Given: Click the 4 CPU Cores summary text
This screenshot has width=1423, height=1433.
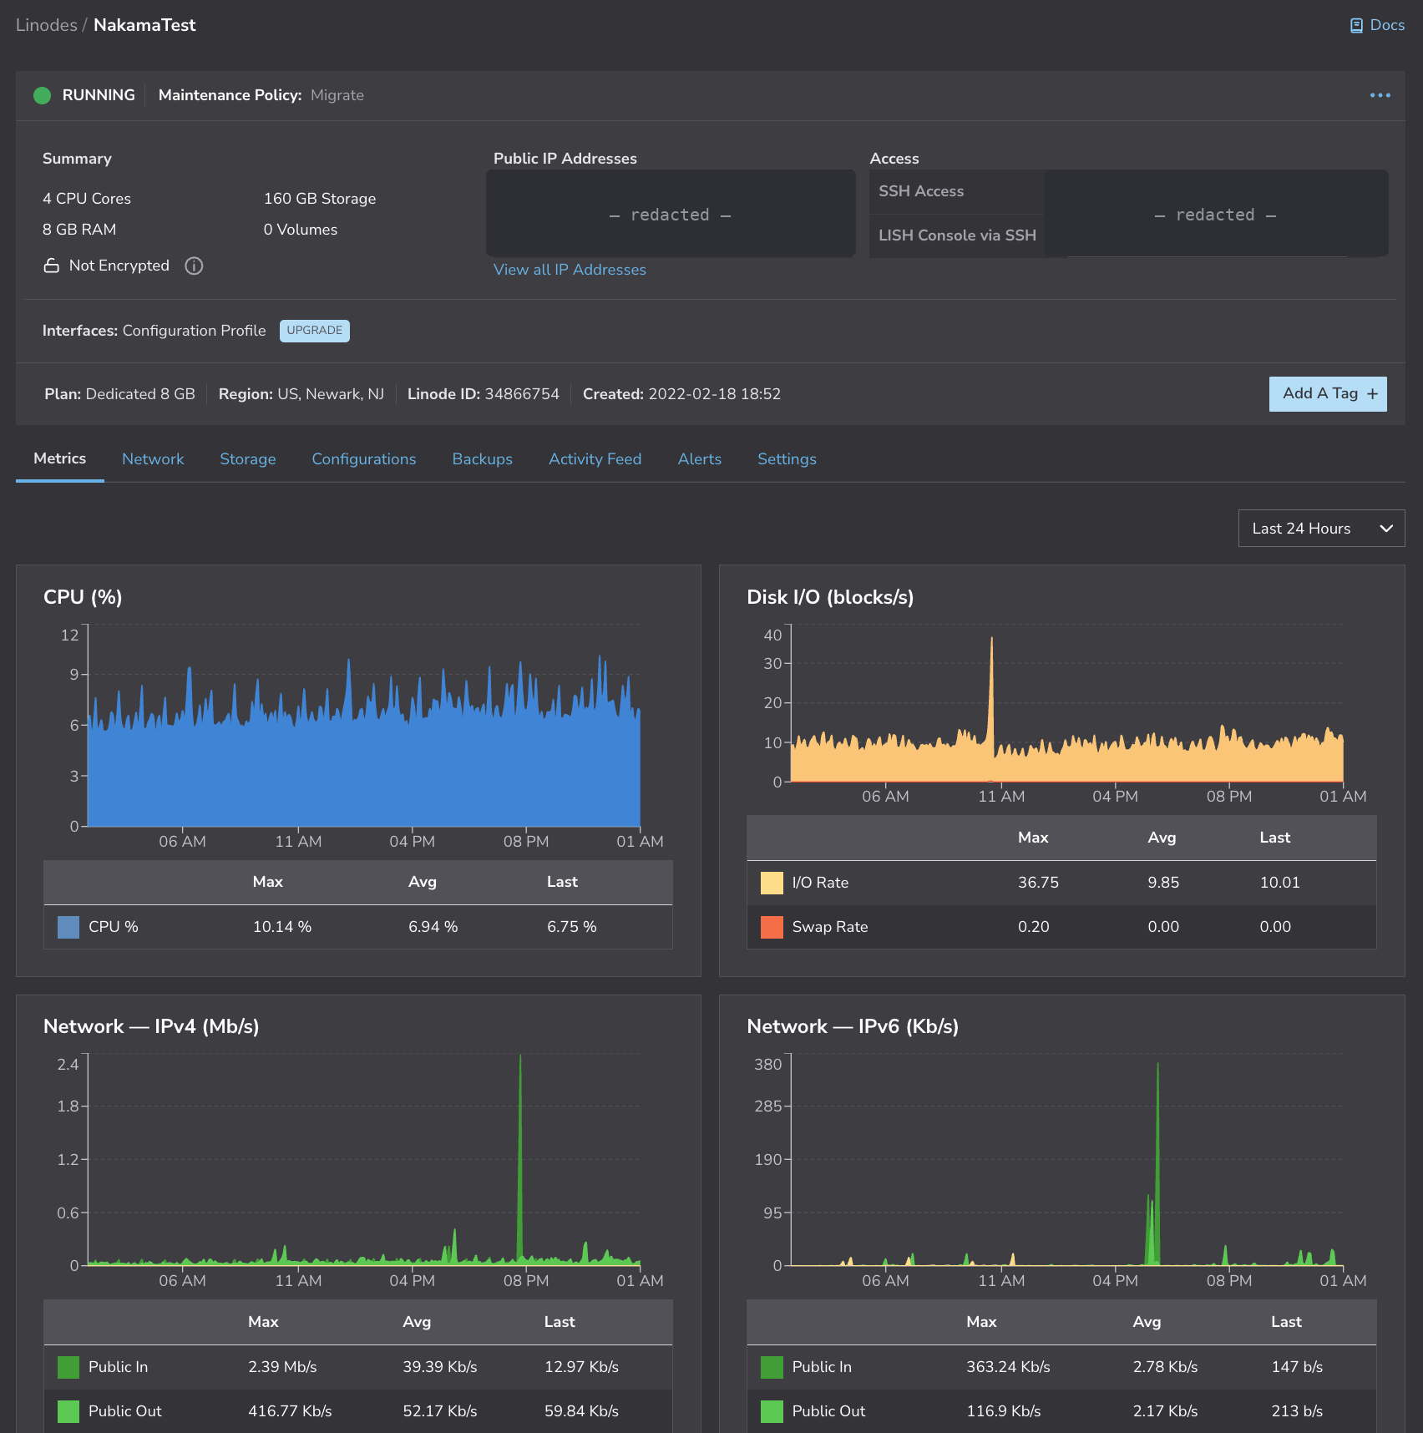Looking at the screenshot, I should pyautogui.click(x=87, y=199).
